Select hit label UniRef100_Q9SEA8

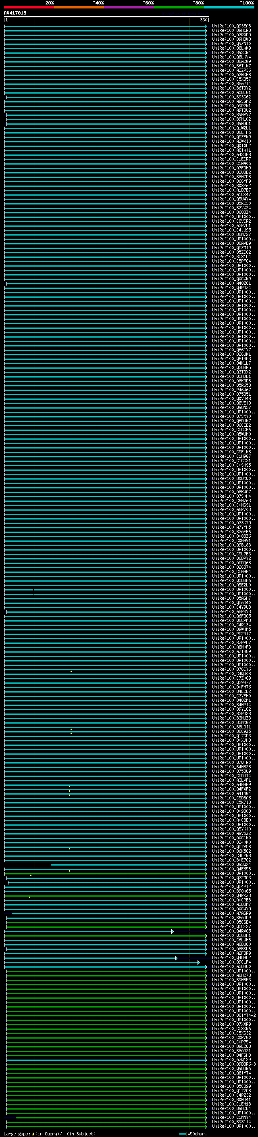click(231, 26)
